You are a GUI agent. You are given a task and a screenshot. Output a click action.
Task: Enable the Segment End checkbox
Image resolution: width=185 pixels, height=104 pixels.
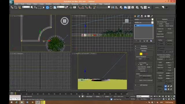(x=137, y=69)
